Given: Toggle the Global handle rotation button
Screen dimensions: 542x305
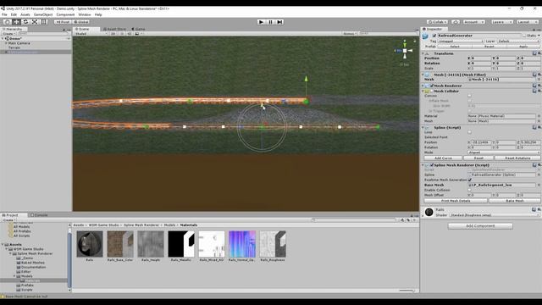Looking at the screenshot, I should (x=81, y=22).
